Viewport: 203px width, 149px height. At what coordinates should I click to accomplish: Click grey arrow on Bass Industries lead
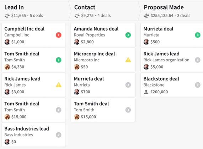click(x=59, y=135)
